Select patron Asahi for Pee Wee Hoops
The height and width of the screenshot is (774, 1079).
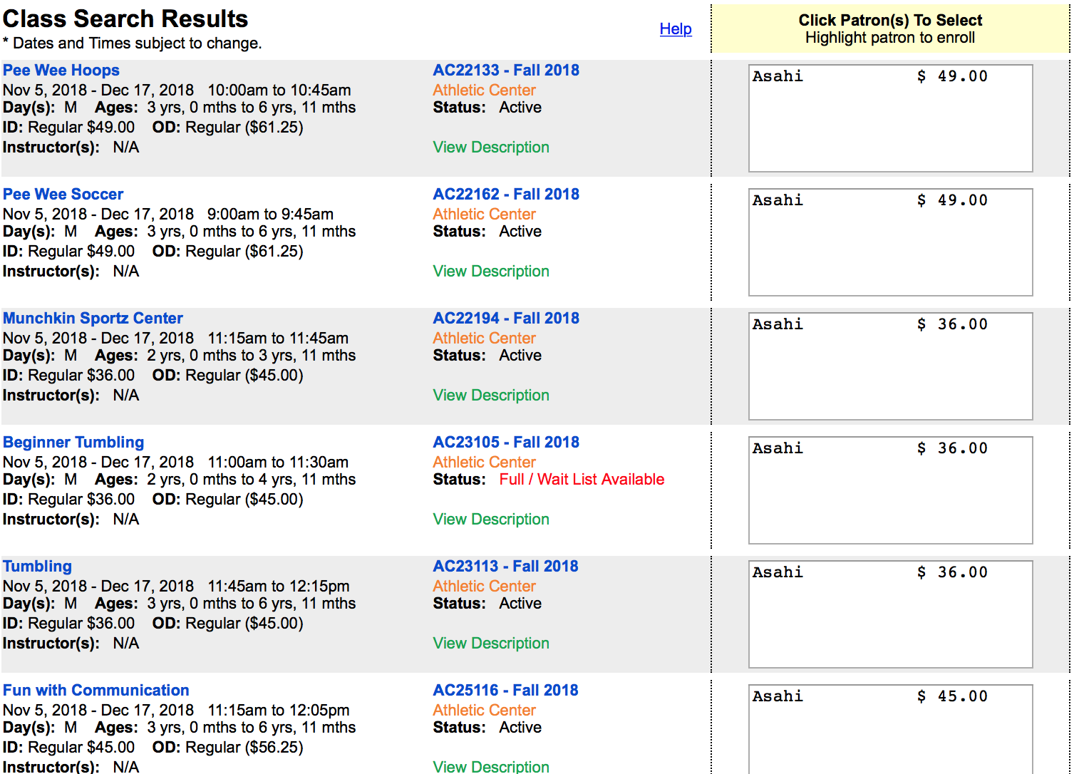pyautogui.click(x=869, y=77)
